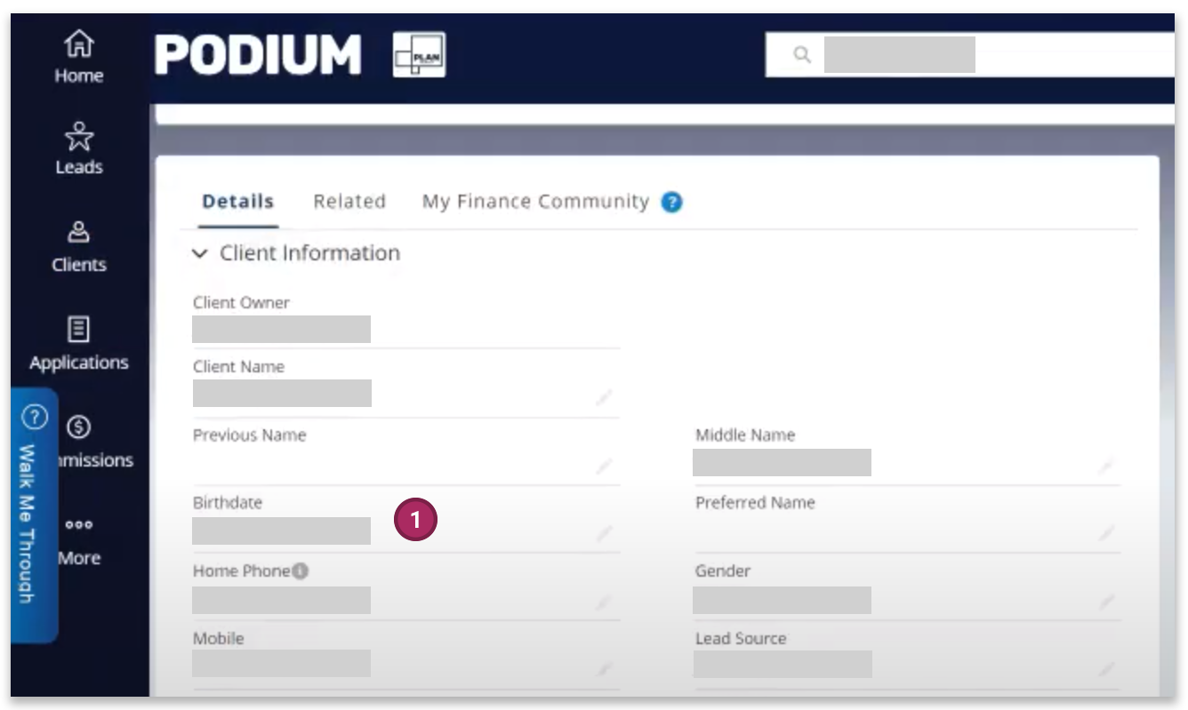This screenshot has width=1188, height=710.
Task: Edit Home Phone with pencil icon
Action: coord(604,602)
